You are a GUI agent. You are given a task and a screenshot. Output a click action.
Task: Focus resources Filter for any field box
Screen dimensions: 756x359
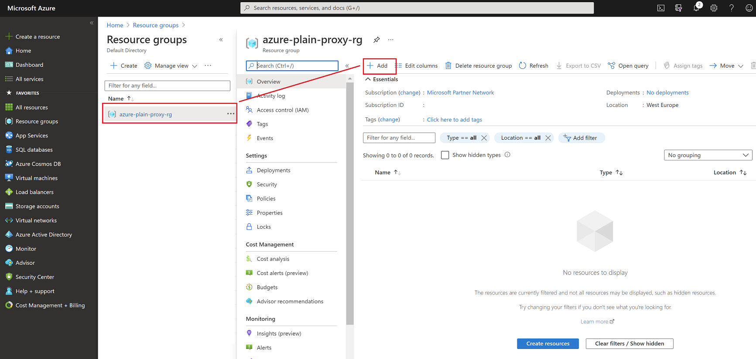click(x=399, y=138)
